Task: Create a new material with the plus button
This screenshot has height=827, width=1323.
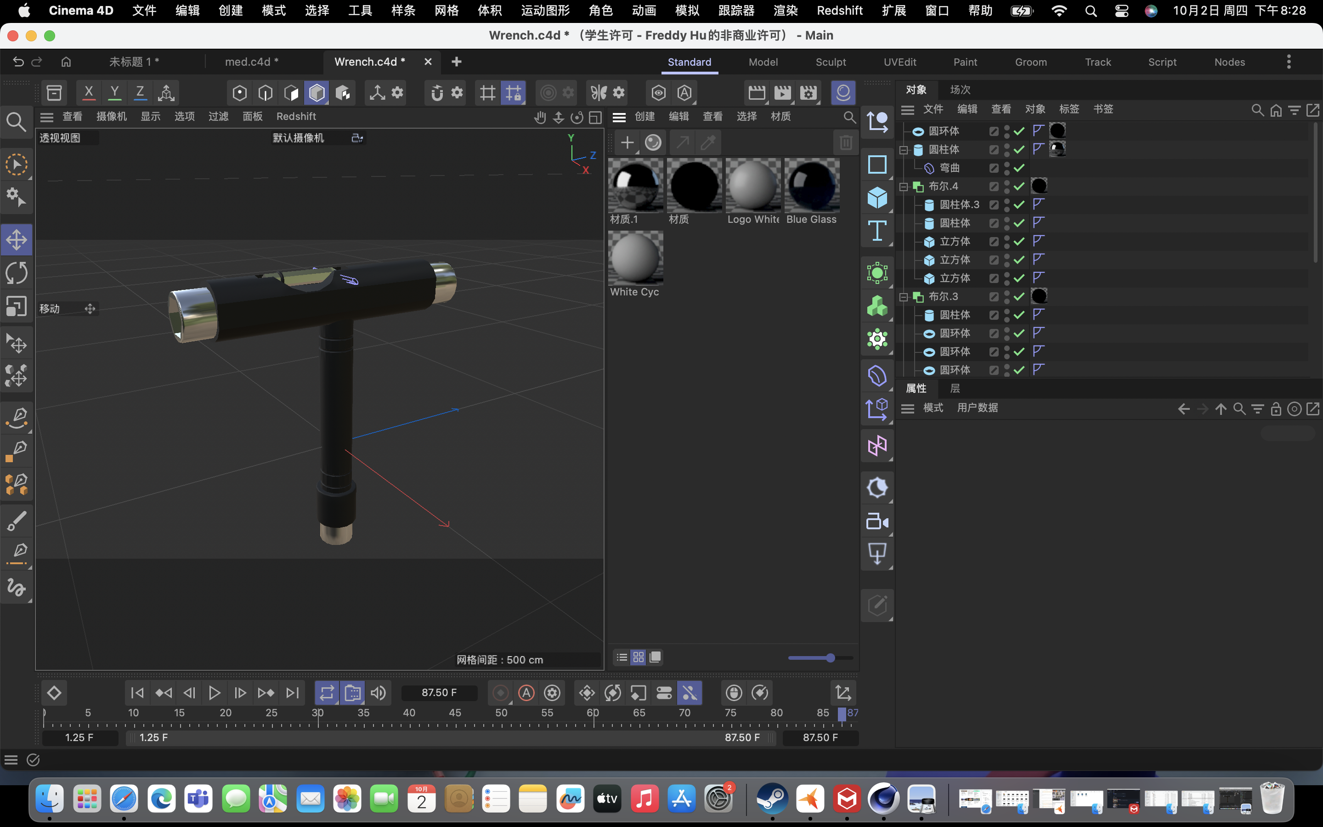Action: click(x=627, y=142)
